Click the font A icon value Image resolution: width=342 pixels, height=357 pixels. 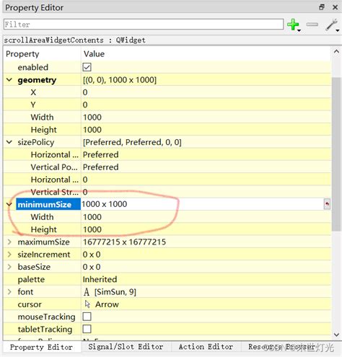(x=87, y=292)
